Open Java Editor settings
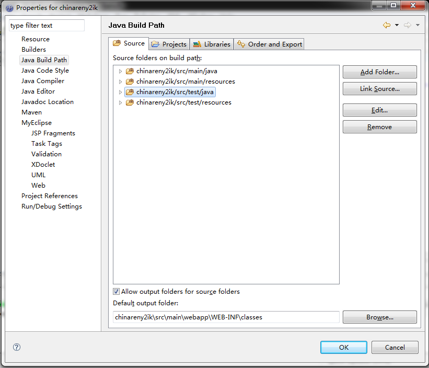 [x=38, y=91]
